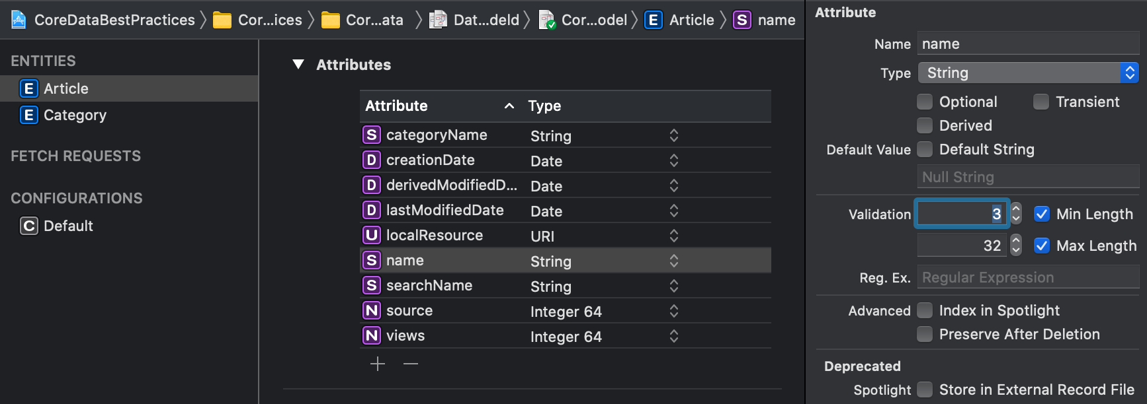This screenshot has height=404, width=1147.
Task: Click the Article entity icon in sidebar
Action: tap(28, 88)
